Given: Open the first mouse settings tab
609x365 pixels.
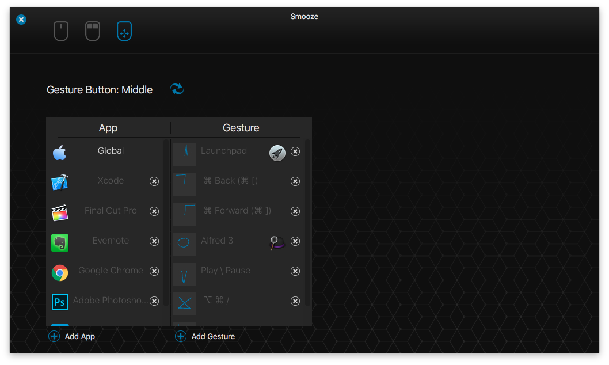Looking at the screenshot, I should [61, 32].
